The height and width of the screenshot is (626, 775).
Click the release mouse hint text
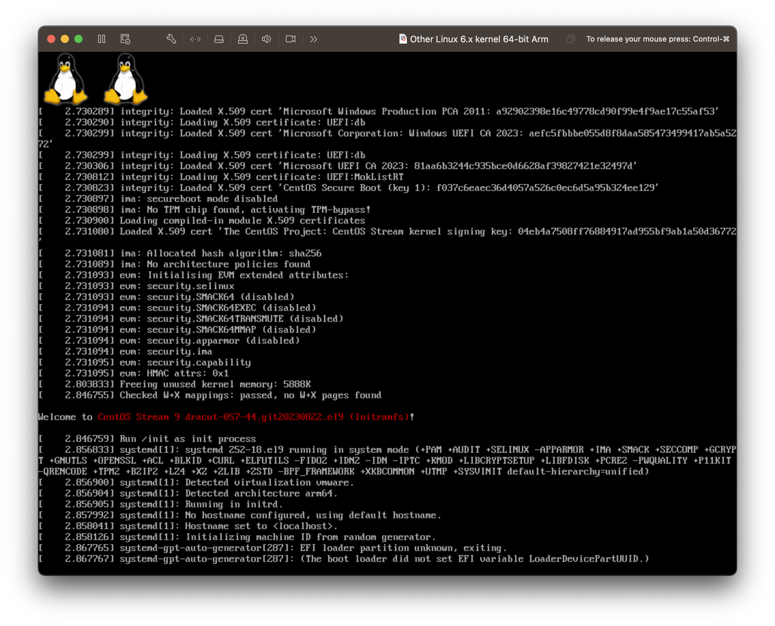657,39
